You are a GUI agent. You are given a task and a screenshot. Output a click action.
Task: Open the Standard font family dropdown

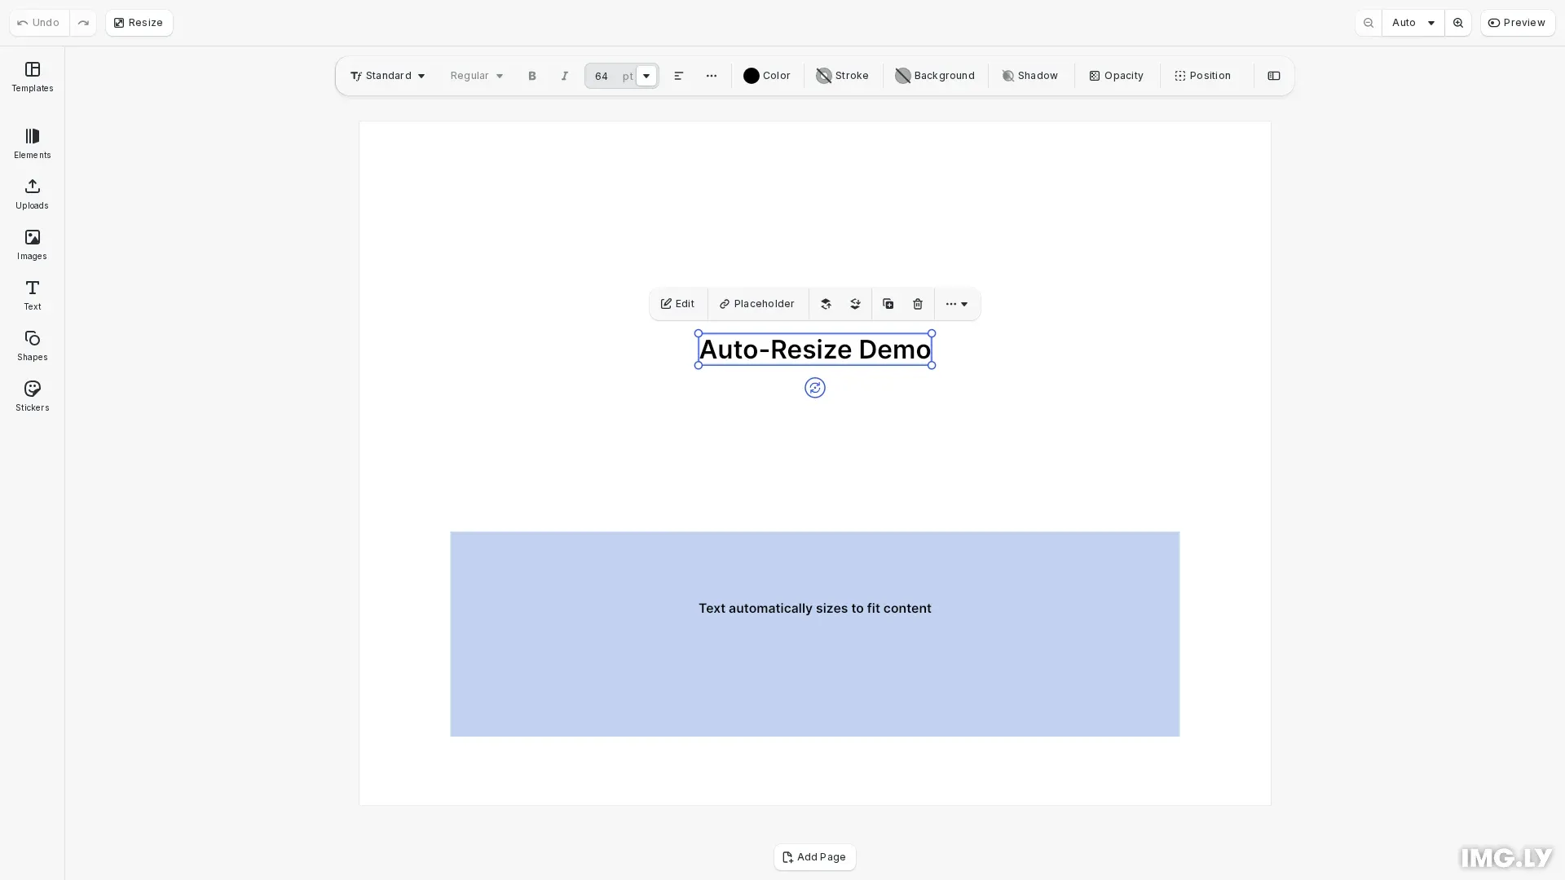pyautogui.click(x=386, y=76)
